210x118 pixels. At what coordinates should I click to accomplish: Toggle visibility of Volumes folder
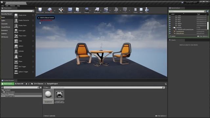170,28
